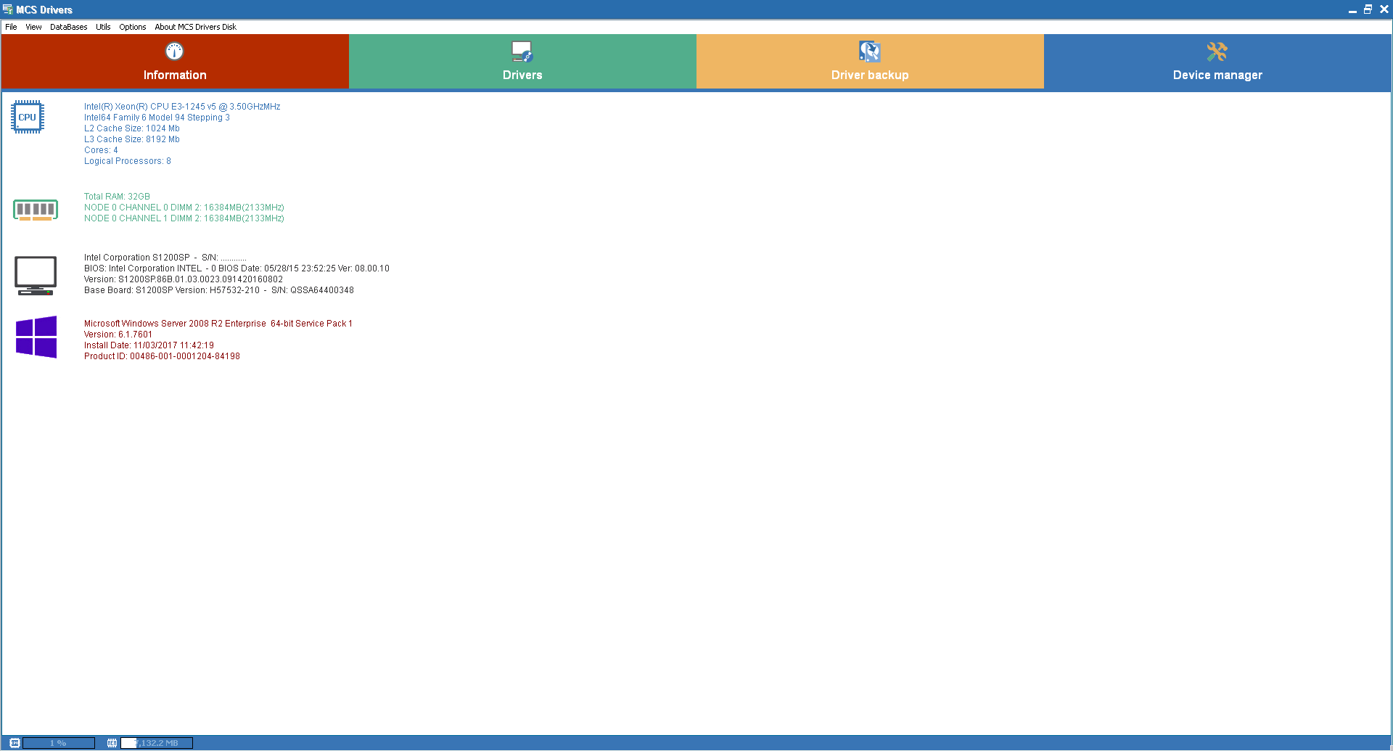
Task: Open the File menu
Action: pos(11,27)
